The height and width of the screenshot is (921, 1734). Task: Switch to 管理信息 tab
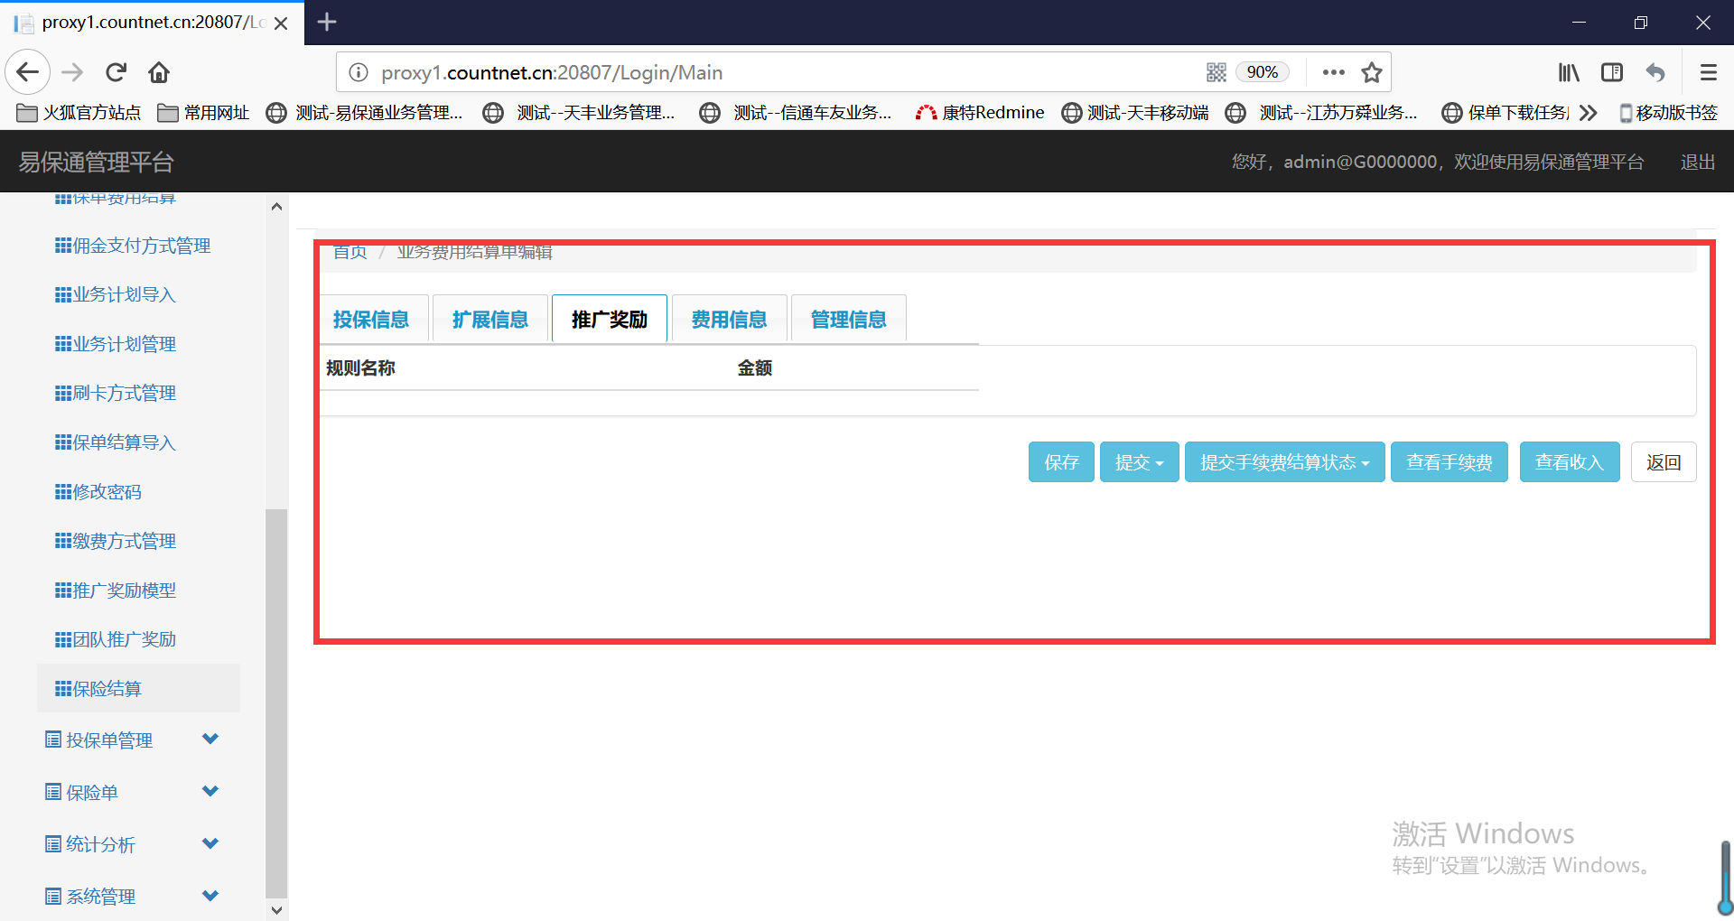tap(848, 320)
